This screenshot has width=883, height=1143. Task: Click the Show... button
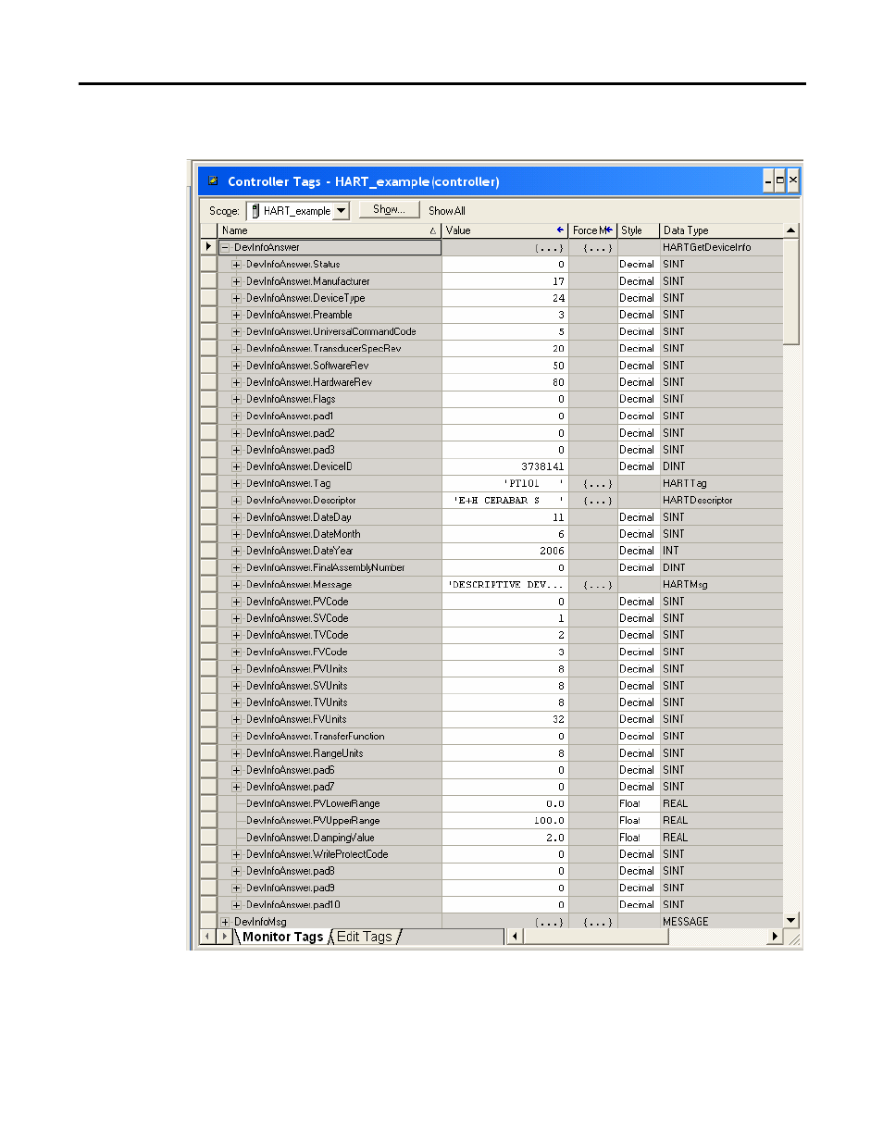click(389, 210)
